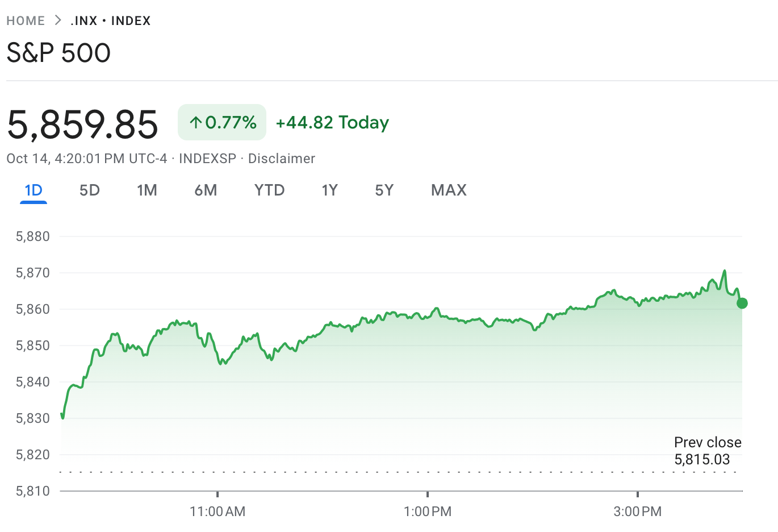This screenshot has width=778, height=532.
Task: Open the Disclaimer link
Action: point(281,159)
